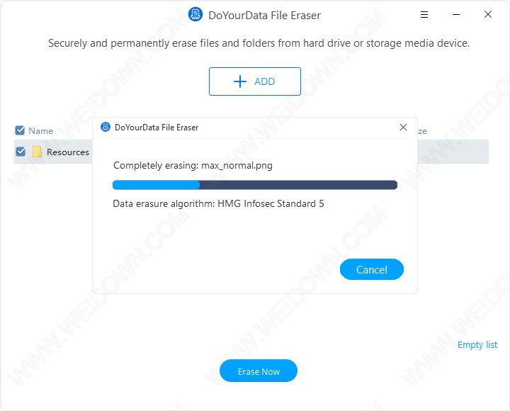Close the main File Eraser window
This screenshot has height=411, width=510.
(x=487, y=14)
